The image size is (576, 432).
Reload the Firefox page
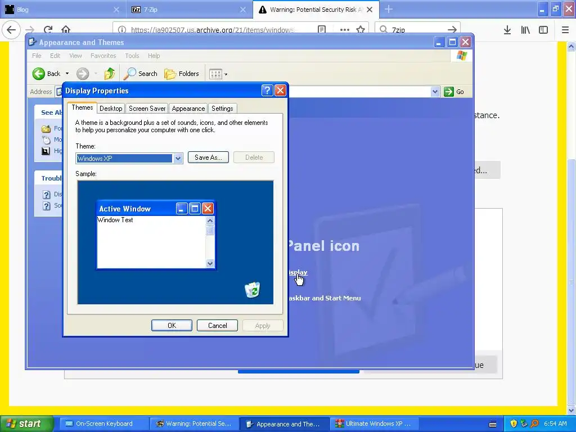(48, 29)
